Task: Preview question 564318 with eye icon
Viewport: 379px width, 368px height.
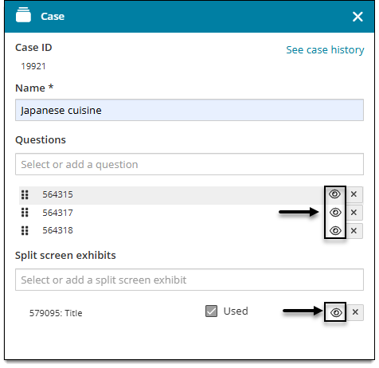Action: point(335,230)
